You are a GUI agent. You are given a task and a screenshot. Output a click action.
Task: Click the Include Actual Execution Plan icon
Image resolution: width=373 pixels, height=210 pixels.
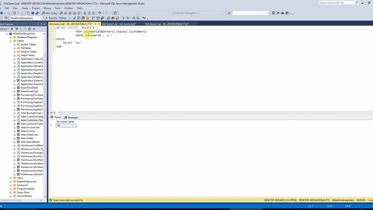coord(93,18)
